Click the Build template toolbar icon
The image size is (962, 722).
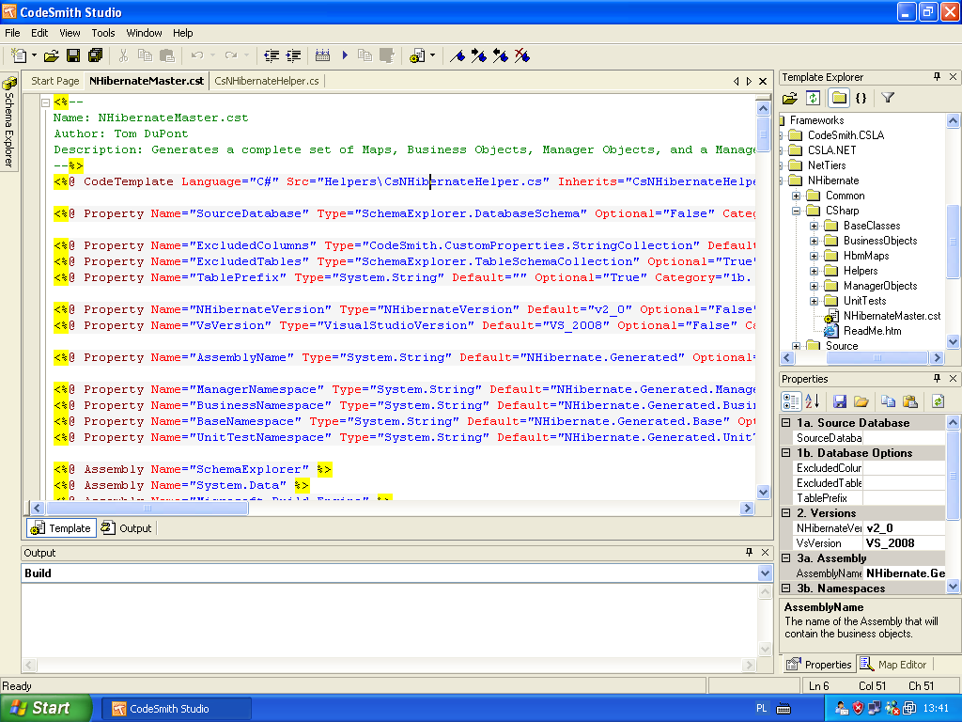322,55
